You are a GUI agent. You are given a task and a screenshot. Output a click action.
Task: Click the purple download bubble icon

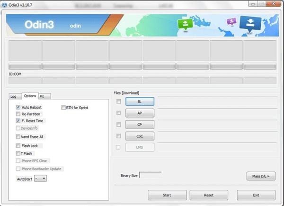(x=231, y=22)
